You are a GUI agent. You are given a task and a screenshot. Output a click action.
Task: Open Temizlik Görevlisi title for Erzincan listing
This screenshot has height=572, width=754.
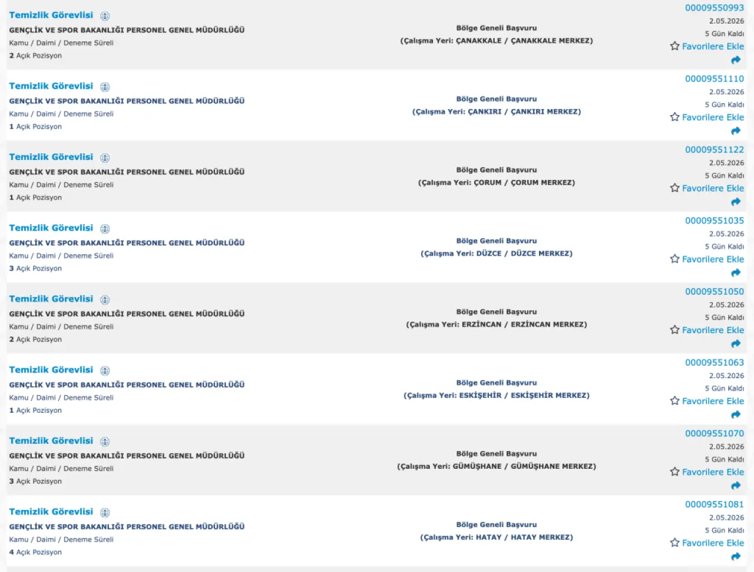coord(51,299)
